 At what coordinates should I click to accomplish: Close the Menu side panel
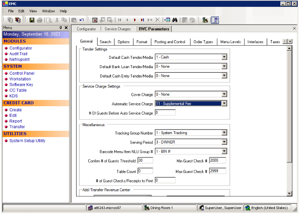pyautogui.click(x=66, y=28)
